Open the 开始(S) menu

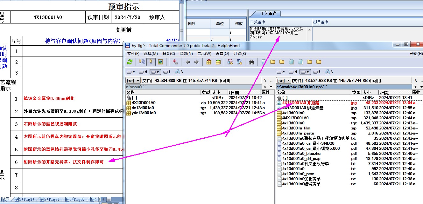click(x=240, y=53)
